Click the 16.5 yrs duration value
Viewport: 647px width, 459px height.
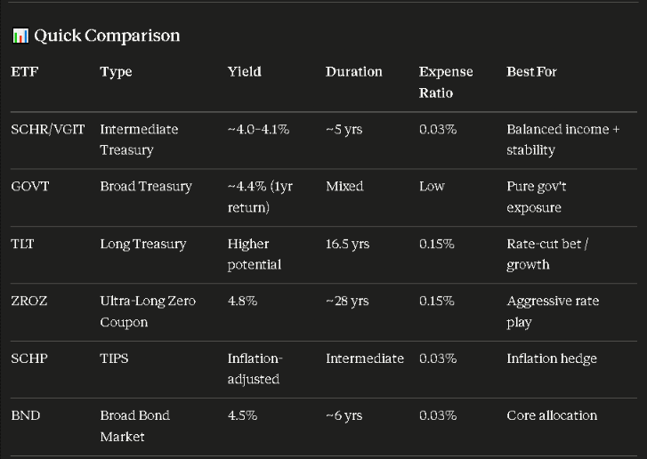347,244
